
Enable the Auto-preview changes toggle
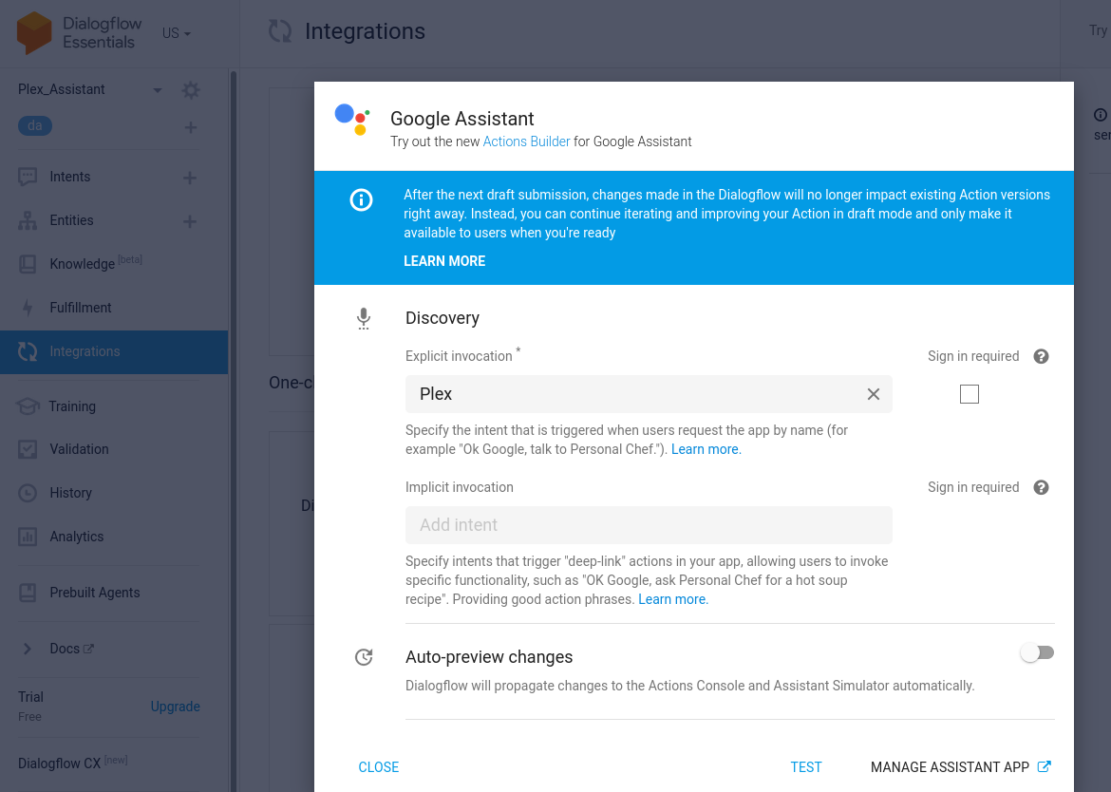[x=1037, y=652]
